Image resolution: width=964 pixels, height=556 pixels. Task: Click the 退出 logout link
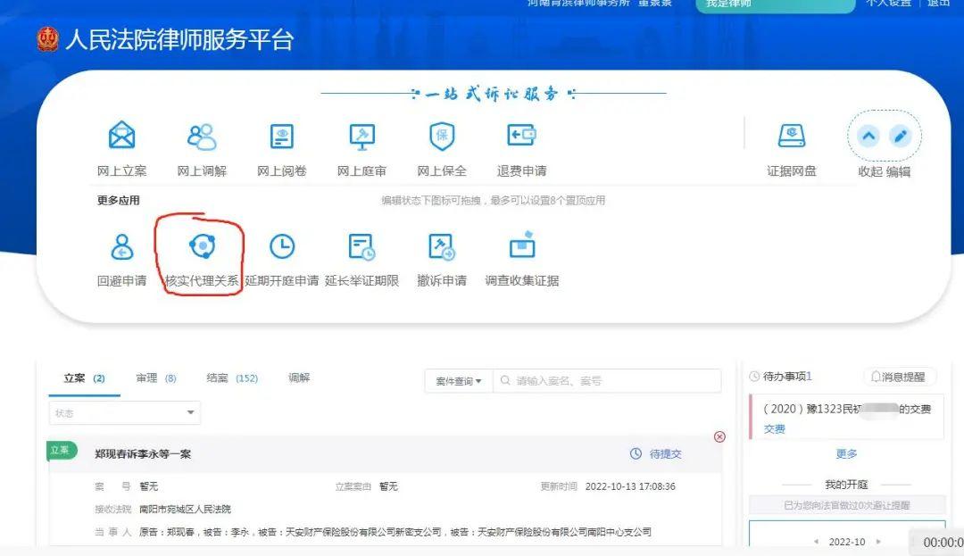coord(939,3)
